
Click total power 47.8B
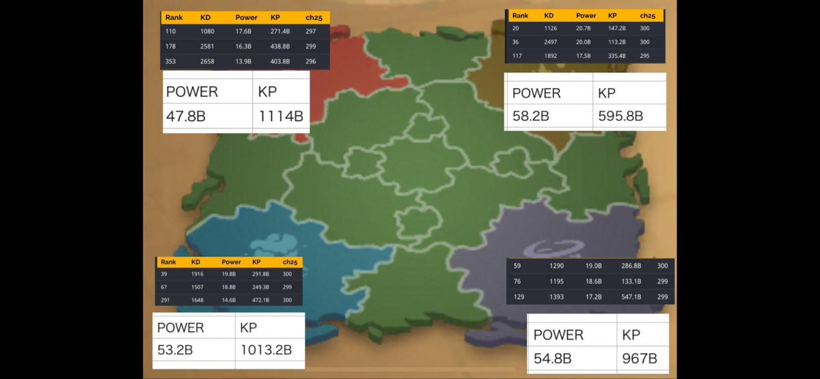click(x=186, y=116)
